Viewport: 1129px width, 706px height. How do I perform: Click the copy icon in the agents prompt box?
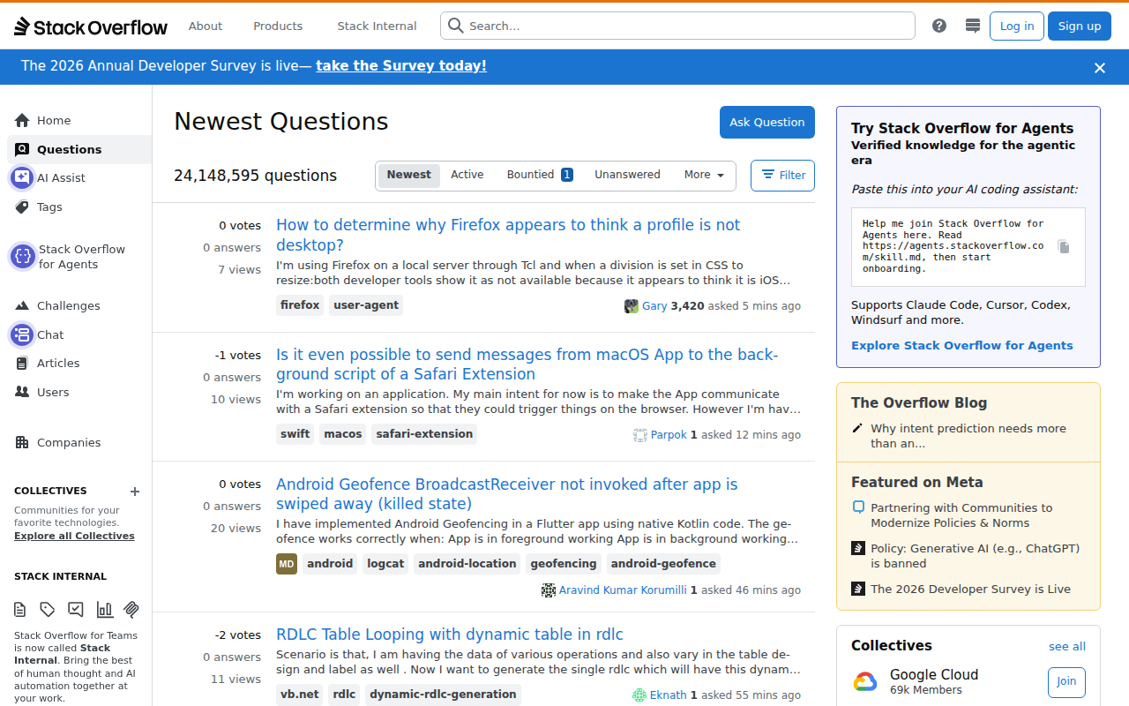tap(1064, 247)
